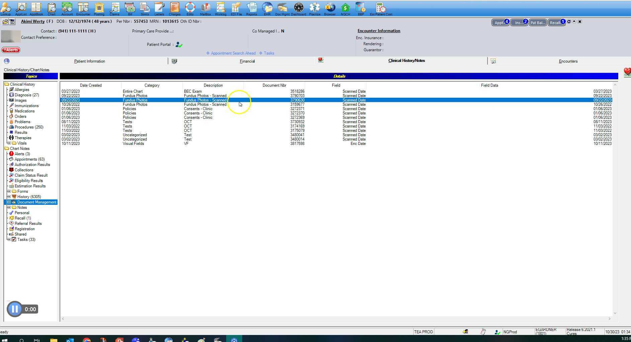Open the Letters toolbar icon
This screenshot has height=342, width=631.
click(x=159, y=8)
